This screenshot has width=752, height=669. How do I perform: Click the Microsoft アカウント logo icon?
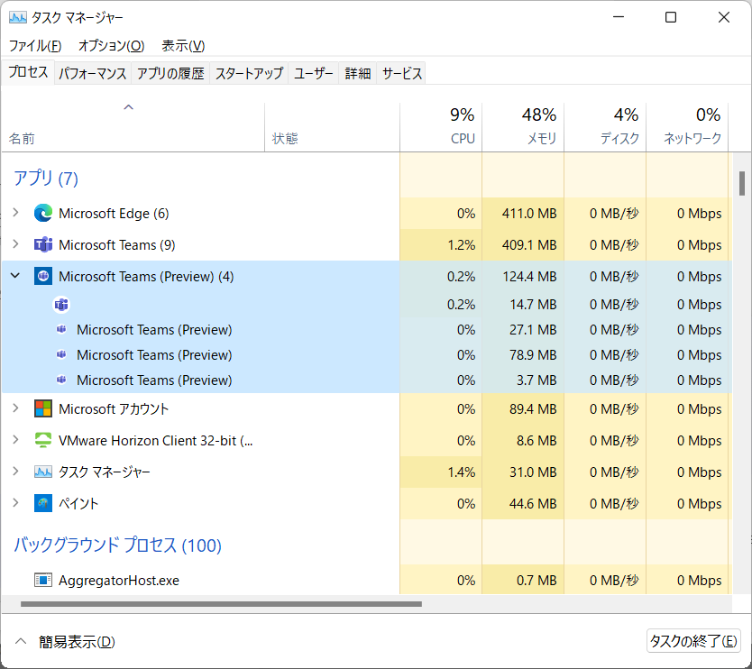[43, 408]
